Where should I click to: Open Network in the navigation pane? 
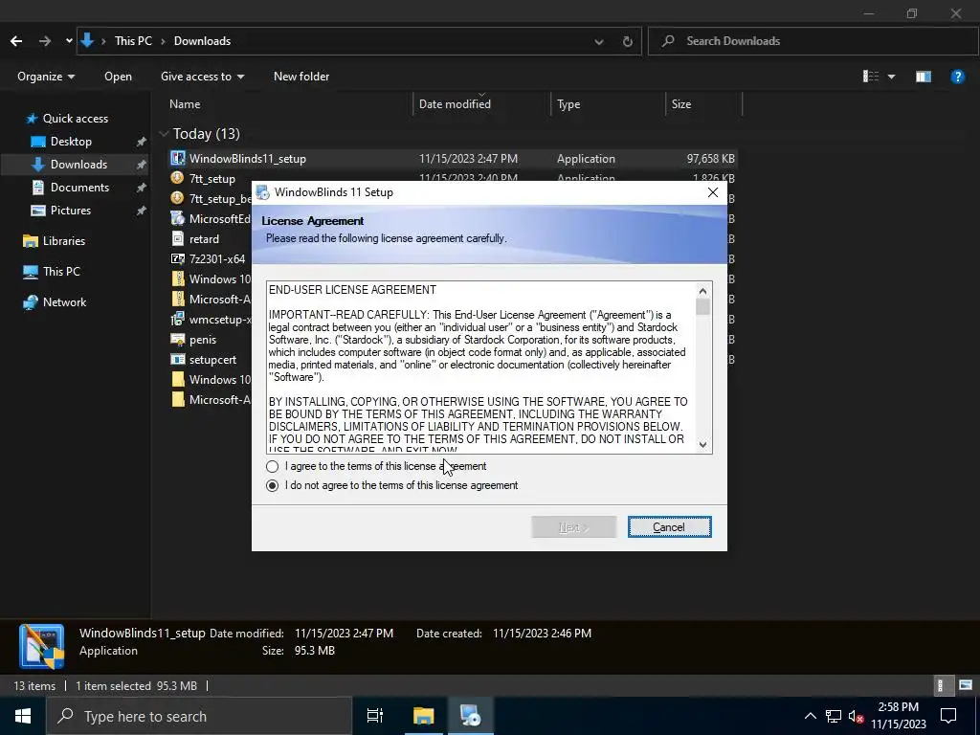(x=64, y=301)
